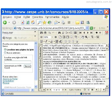Image resolution: width=112 pixels, height=97 pixels.
Task: Open the address bar dropdown arrow
Action: (87, 28)
